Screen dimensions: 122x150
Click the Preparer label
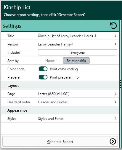tap(14, 77)
